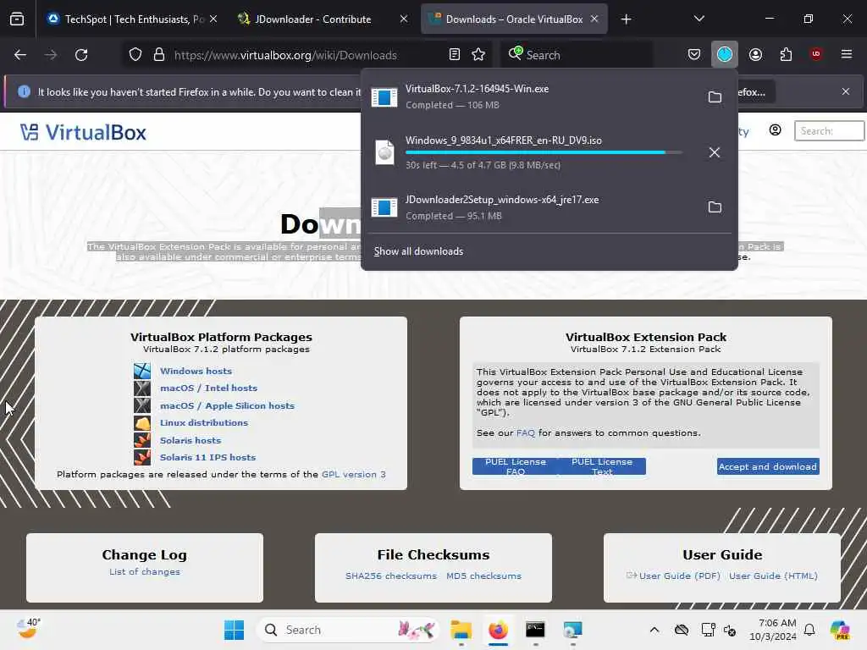Screen dimensions: 867x650
Task: Open notifications bell in taskbar
Action: click(x=809, y=630)
